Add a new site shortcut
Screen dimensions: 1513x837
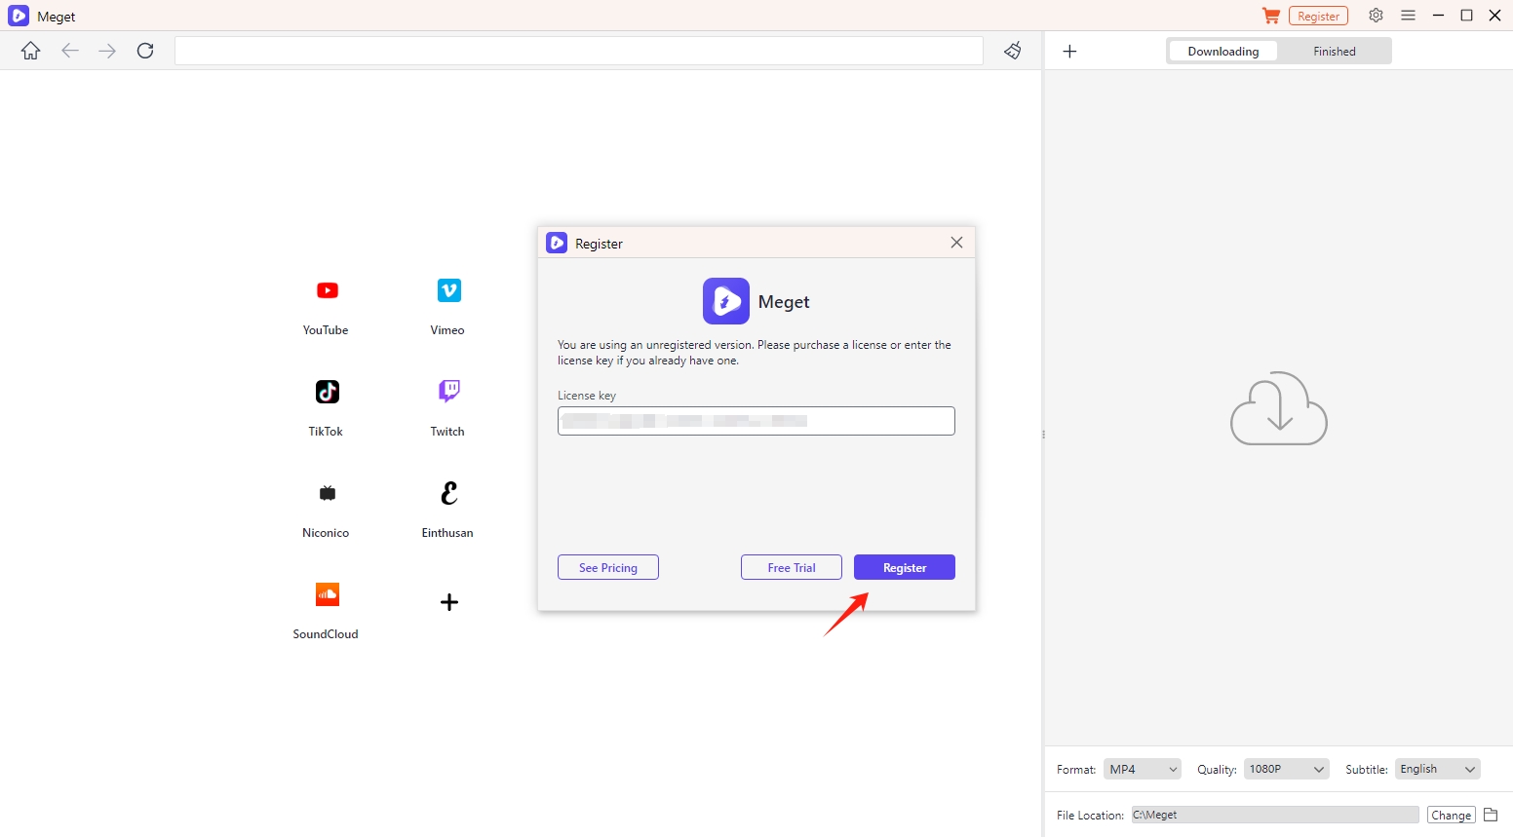click(x=448, y=602)
